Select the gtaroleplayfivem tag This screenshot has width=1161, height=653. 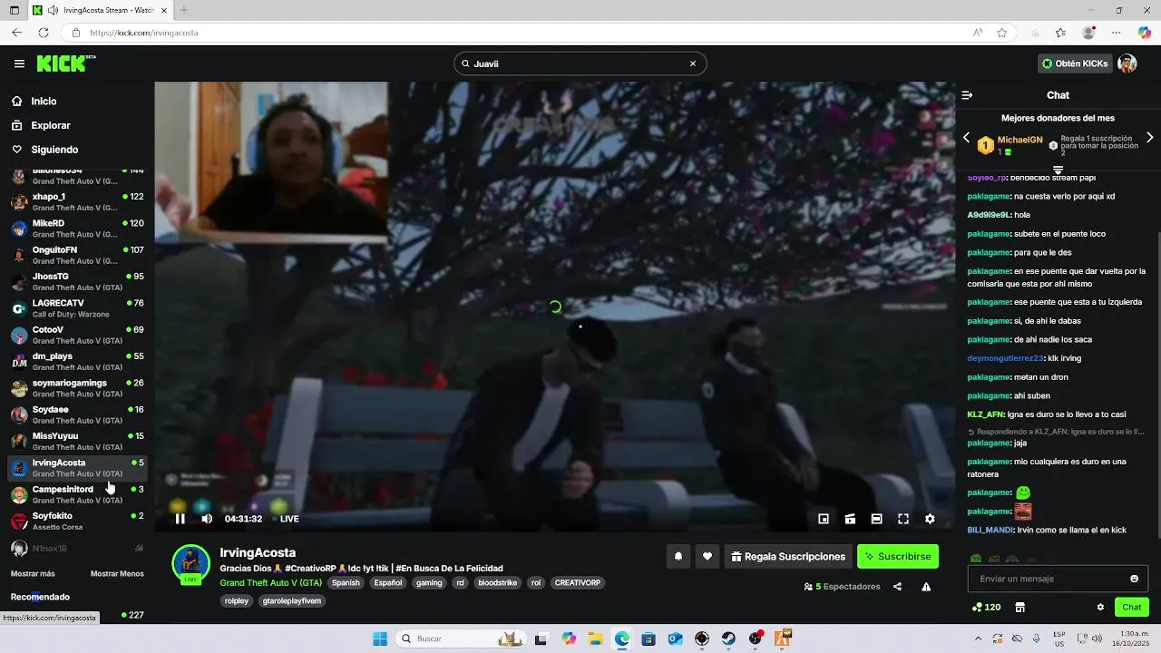292,600
